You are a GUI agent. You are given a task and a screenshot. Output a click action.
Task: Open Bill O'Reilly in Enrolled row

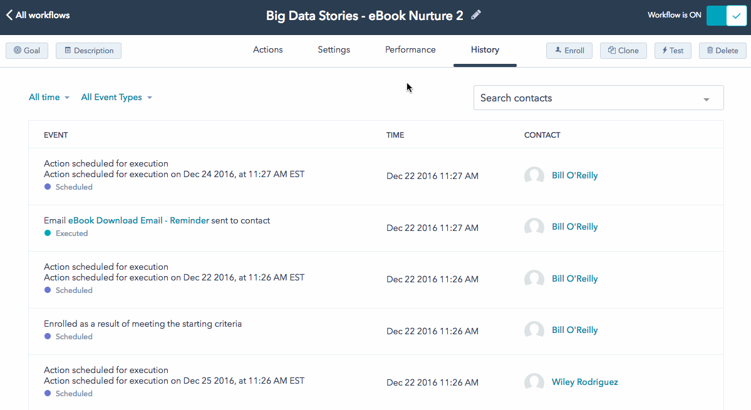click(574, 330)
